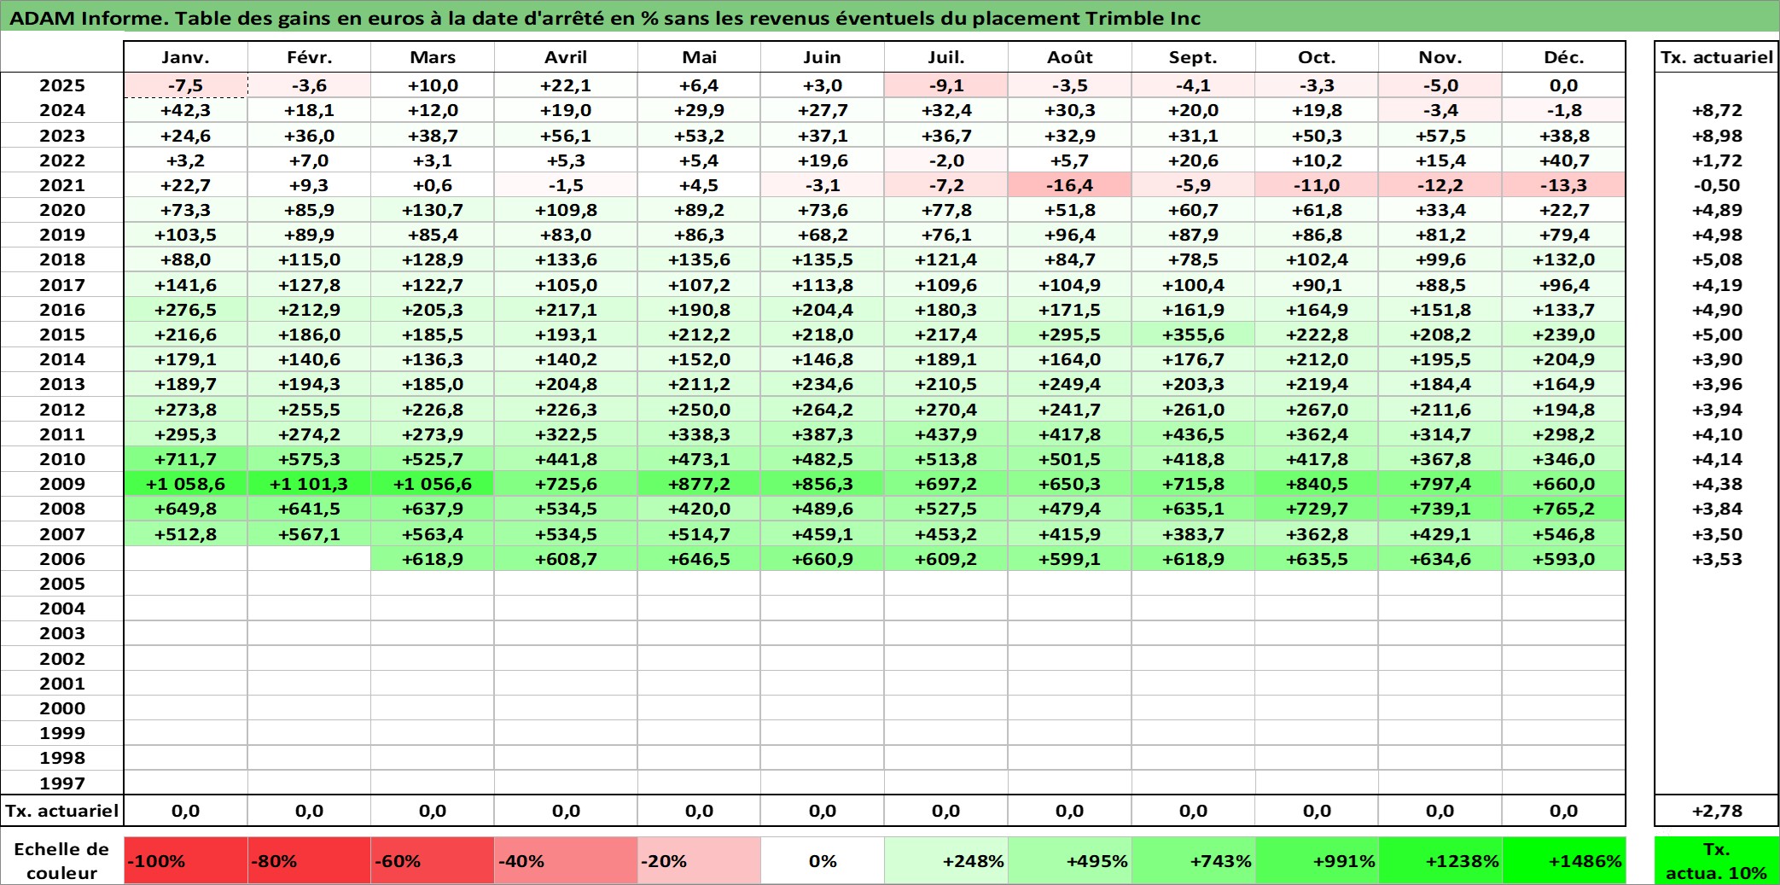Viewport: 1780px width, 885px height.
Task: Select the 2013 June cell +234,6
Action: click(x=822, y=384)
